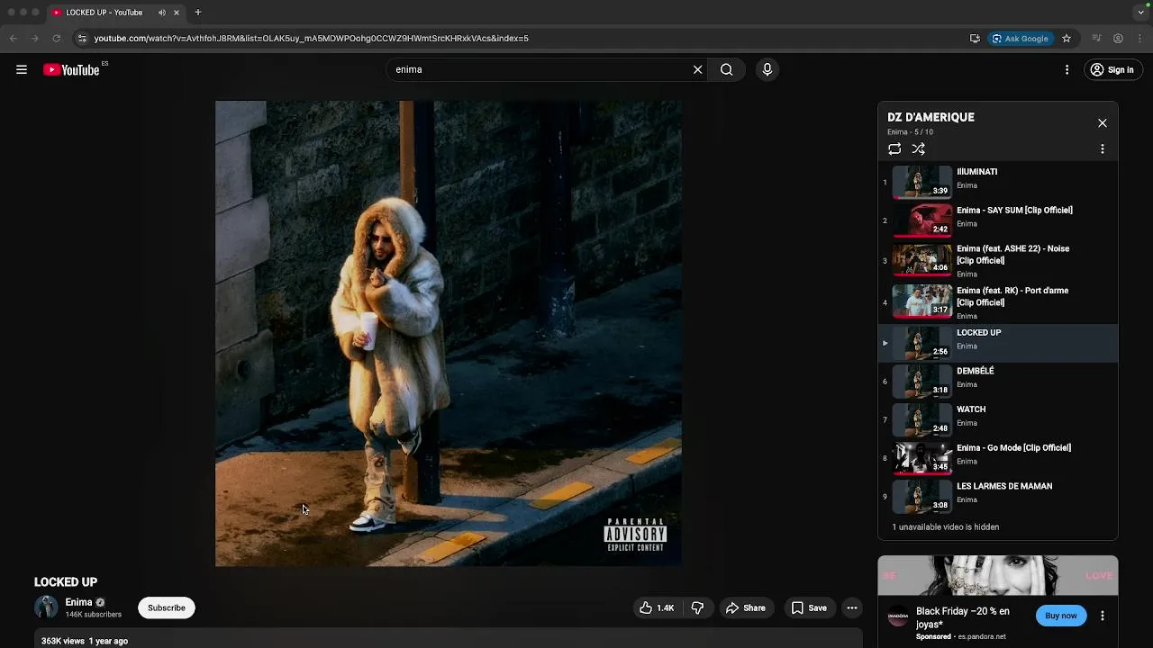Share the LOCKED UP video

pyautogui.click(x=746, y=607)
